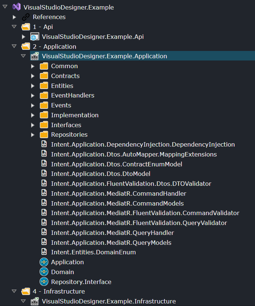Select the 'References' label
The height and width of the screenshot is (306, 255).
[49, 17]
